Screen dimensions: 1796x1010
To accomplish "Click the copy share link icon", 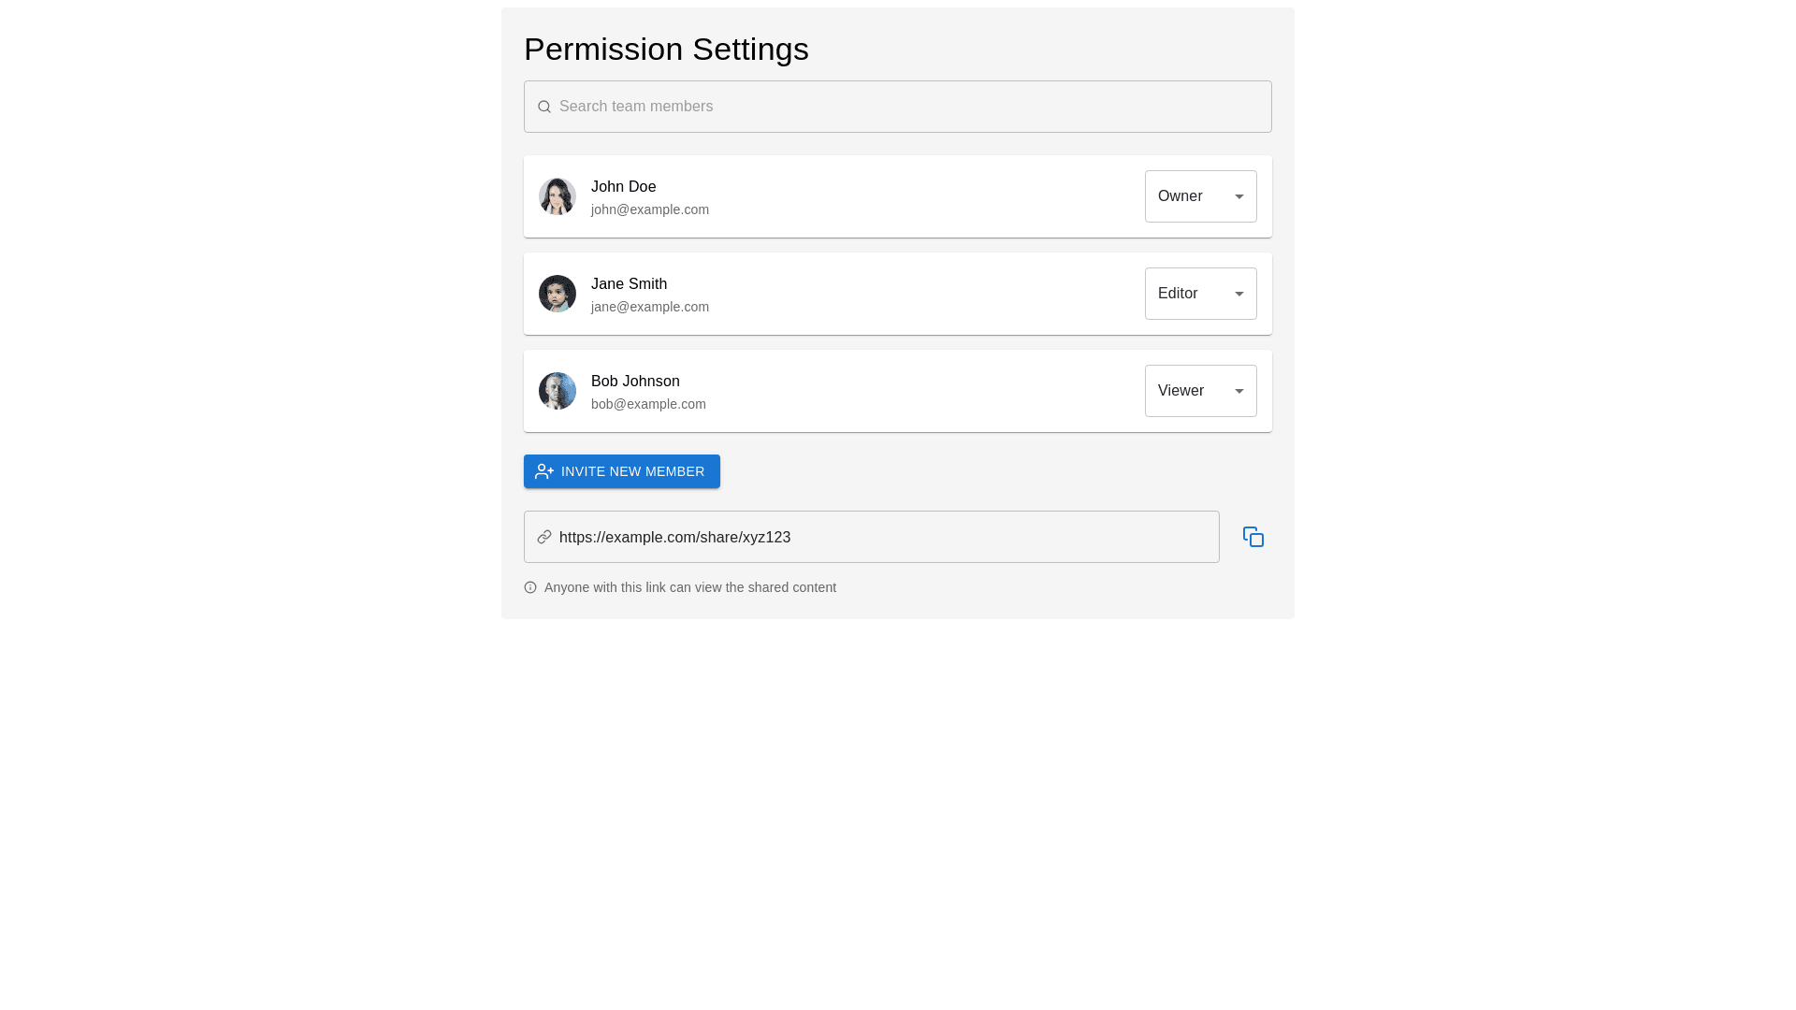I will tap(1253, 537).
